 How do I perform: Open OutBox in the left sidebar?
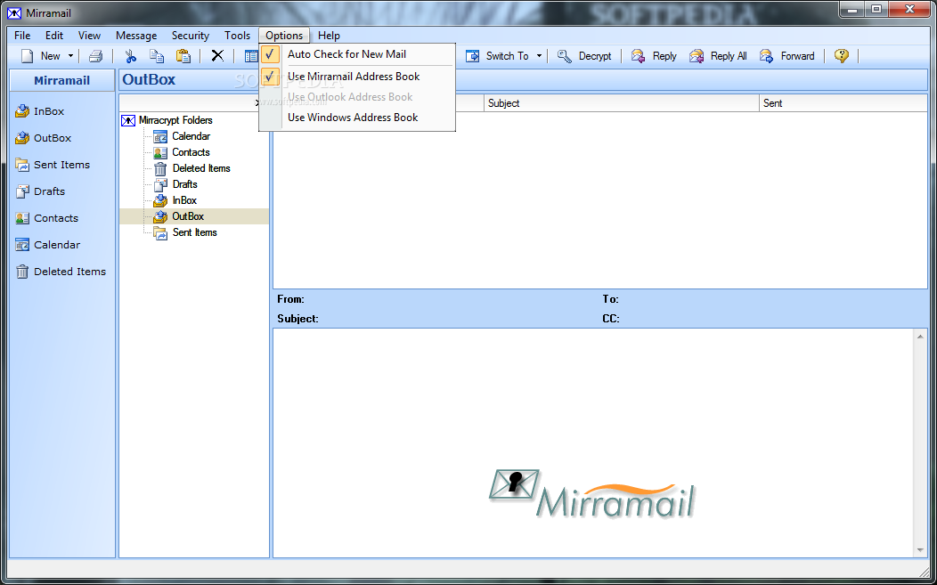pos(43,138)
